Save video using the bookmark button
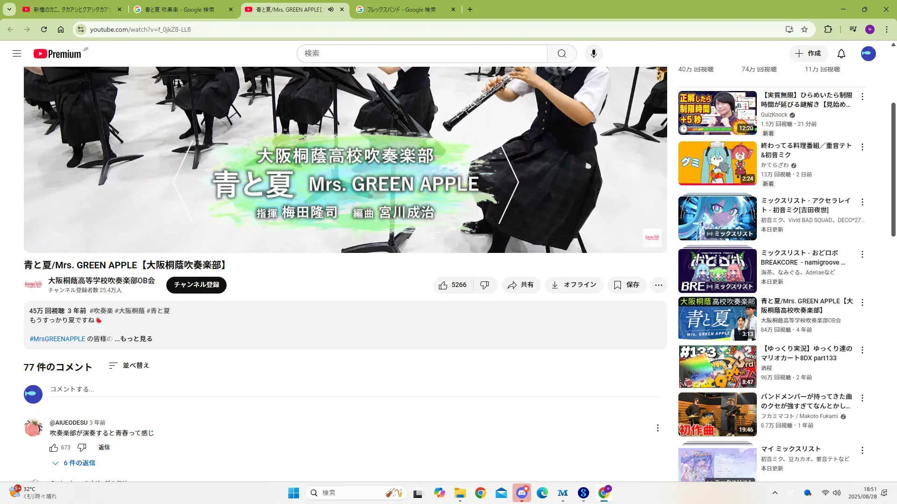Image resolution: width=897 pixels, height=504 pixels. coord(626,285)
